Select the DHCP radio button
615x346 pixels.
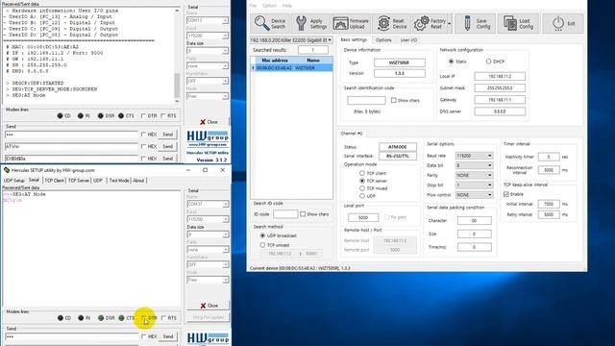(x=488, y=62)
